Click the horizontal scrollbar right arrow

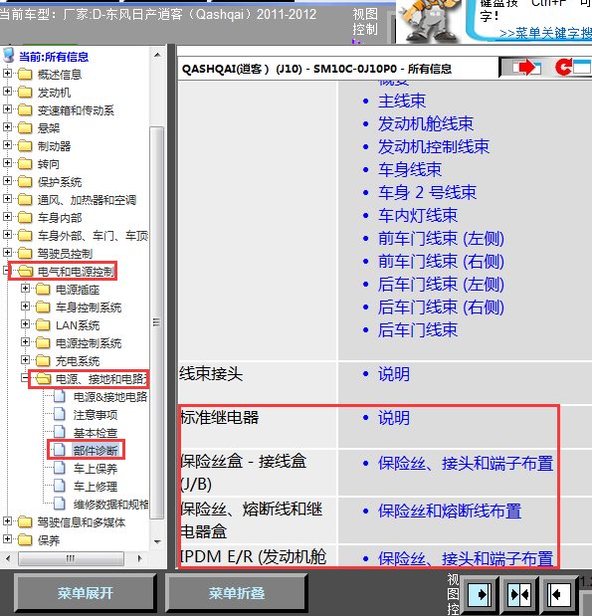tap(140, 558)
